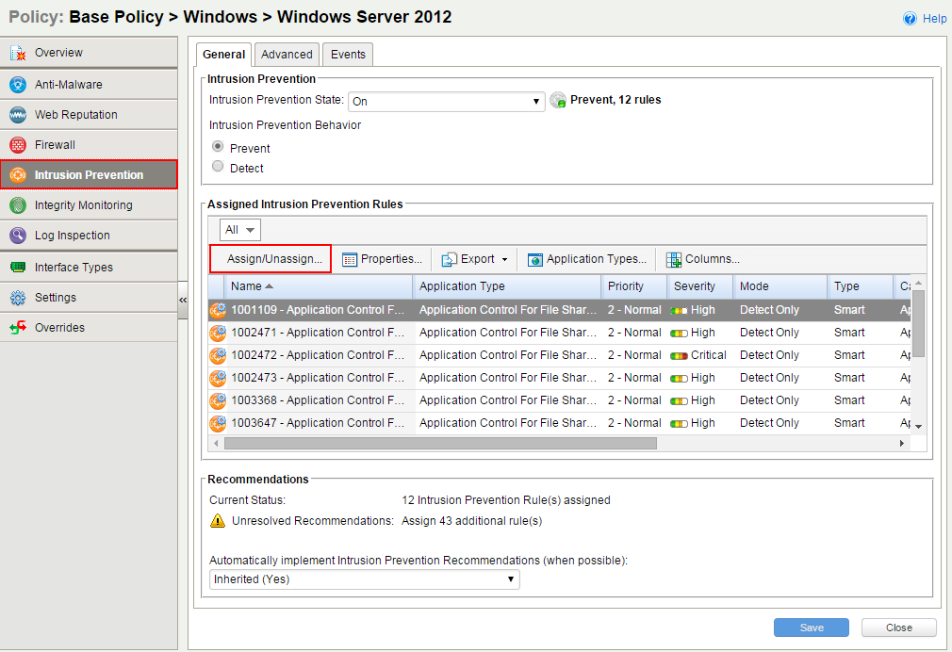Click the Anti-Malware sidebar icon
The height and width of the screenshot is (652, 952).
tap(18, 85)
